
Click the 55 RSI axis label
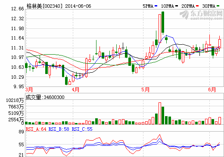click(21, 145)
